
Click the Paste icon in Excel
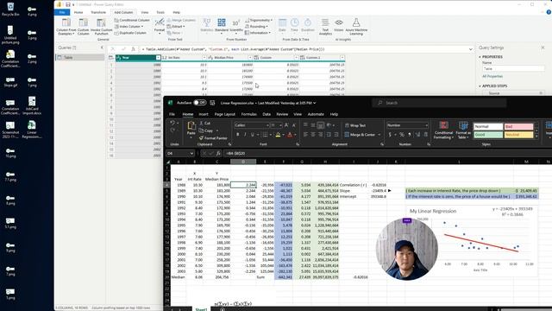(191, 126)
